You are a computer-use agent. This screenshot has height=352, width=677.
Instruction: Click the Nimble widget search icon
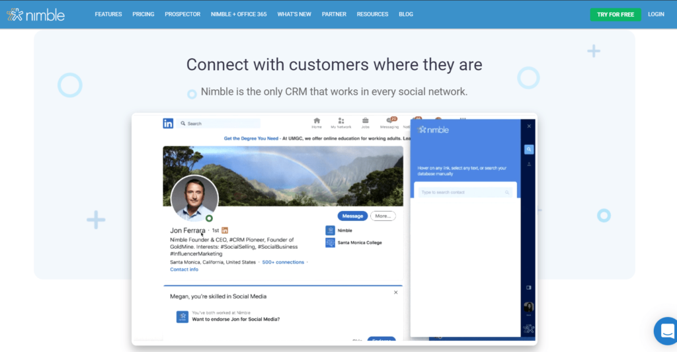(x=529, y=150)
